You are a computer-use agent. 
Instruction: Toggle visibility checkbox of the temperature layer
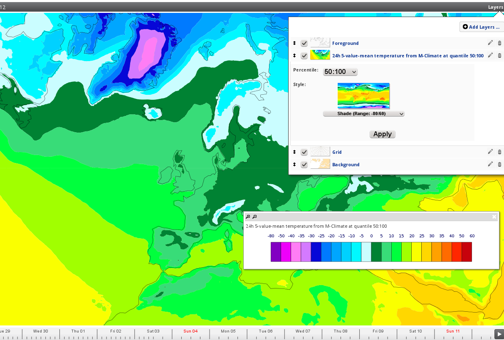coord(304,56)
